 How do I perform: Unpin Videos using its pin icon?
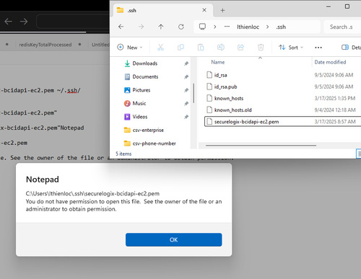[x=186, y=117]
